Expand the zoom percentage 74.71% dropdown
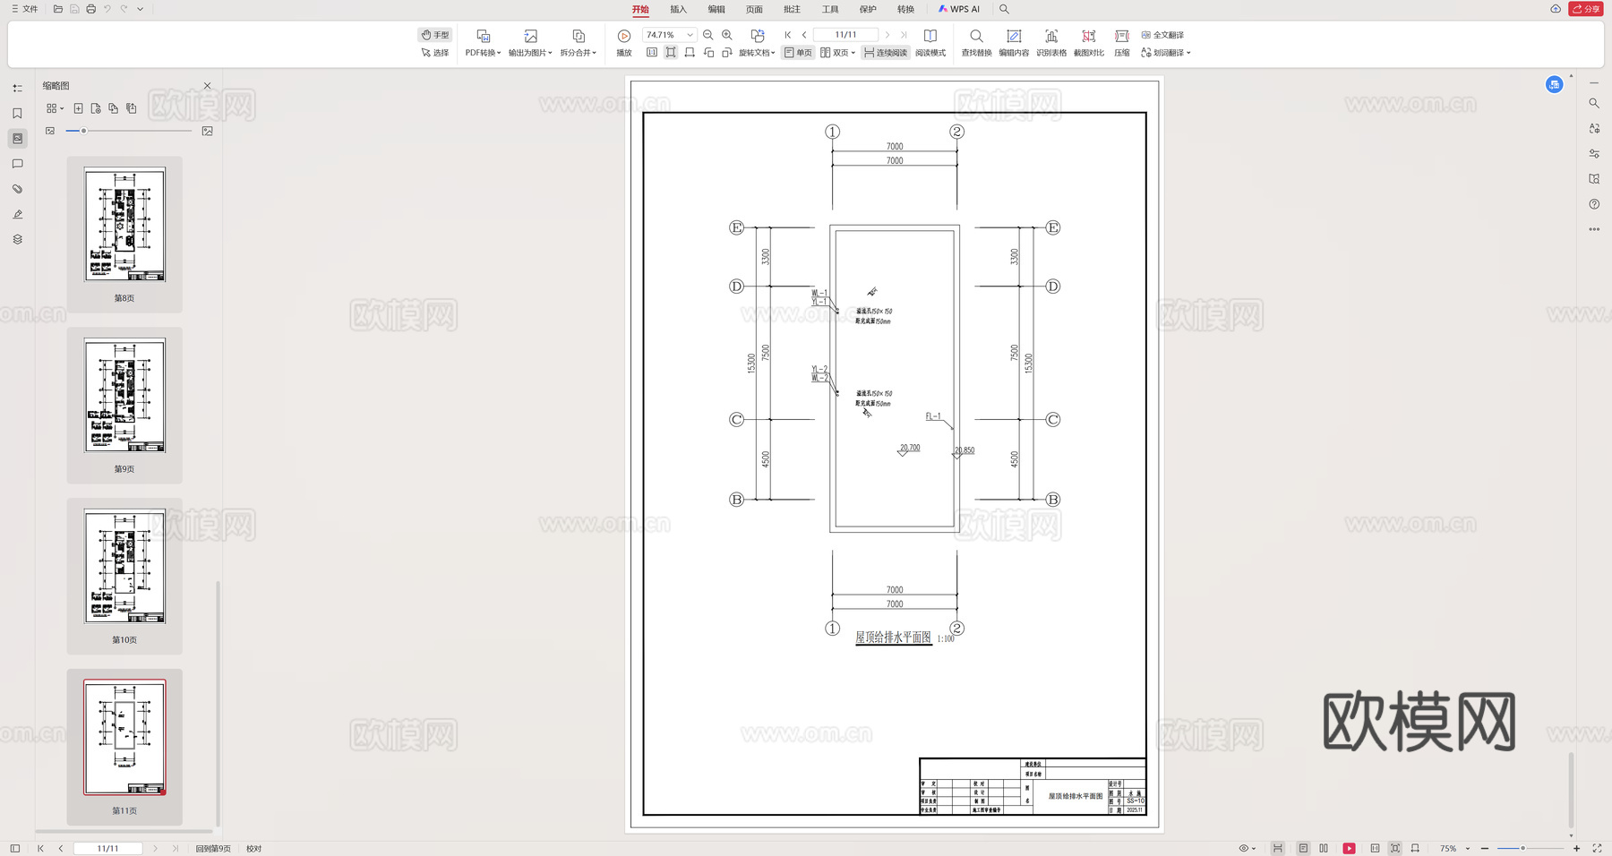1612x856 pixels. click(x=690, y=35)
